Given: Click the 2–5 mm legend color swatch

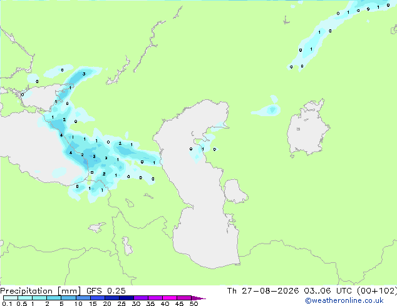Looking at the screenshot, I should pyautogui.click(x=54, y=298).
